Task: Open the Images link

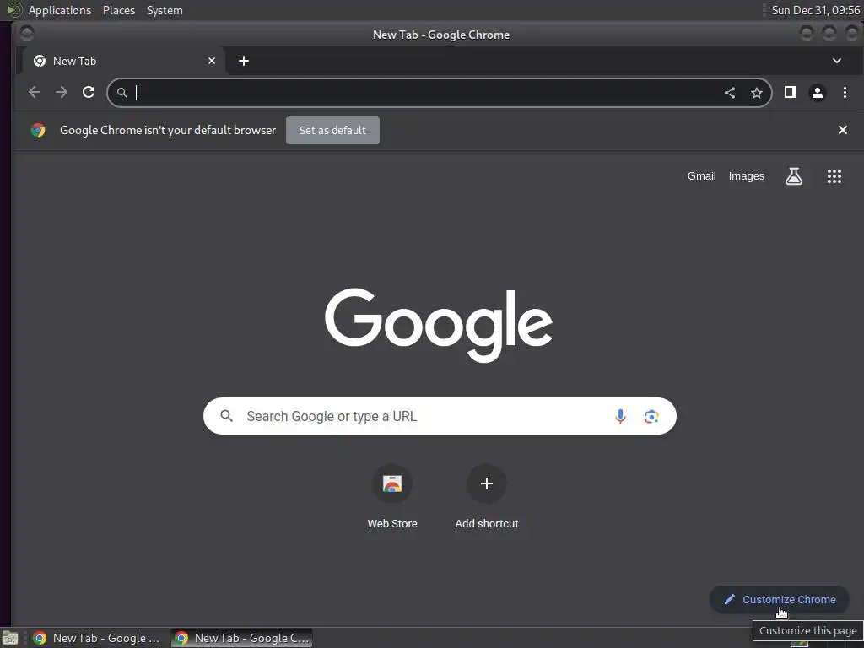Action: [x=747, y=176]
